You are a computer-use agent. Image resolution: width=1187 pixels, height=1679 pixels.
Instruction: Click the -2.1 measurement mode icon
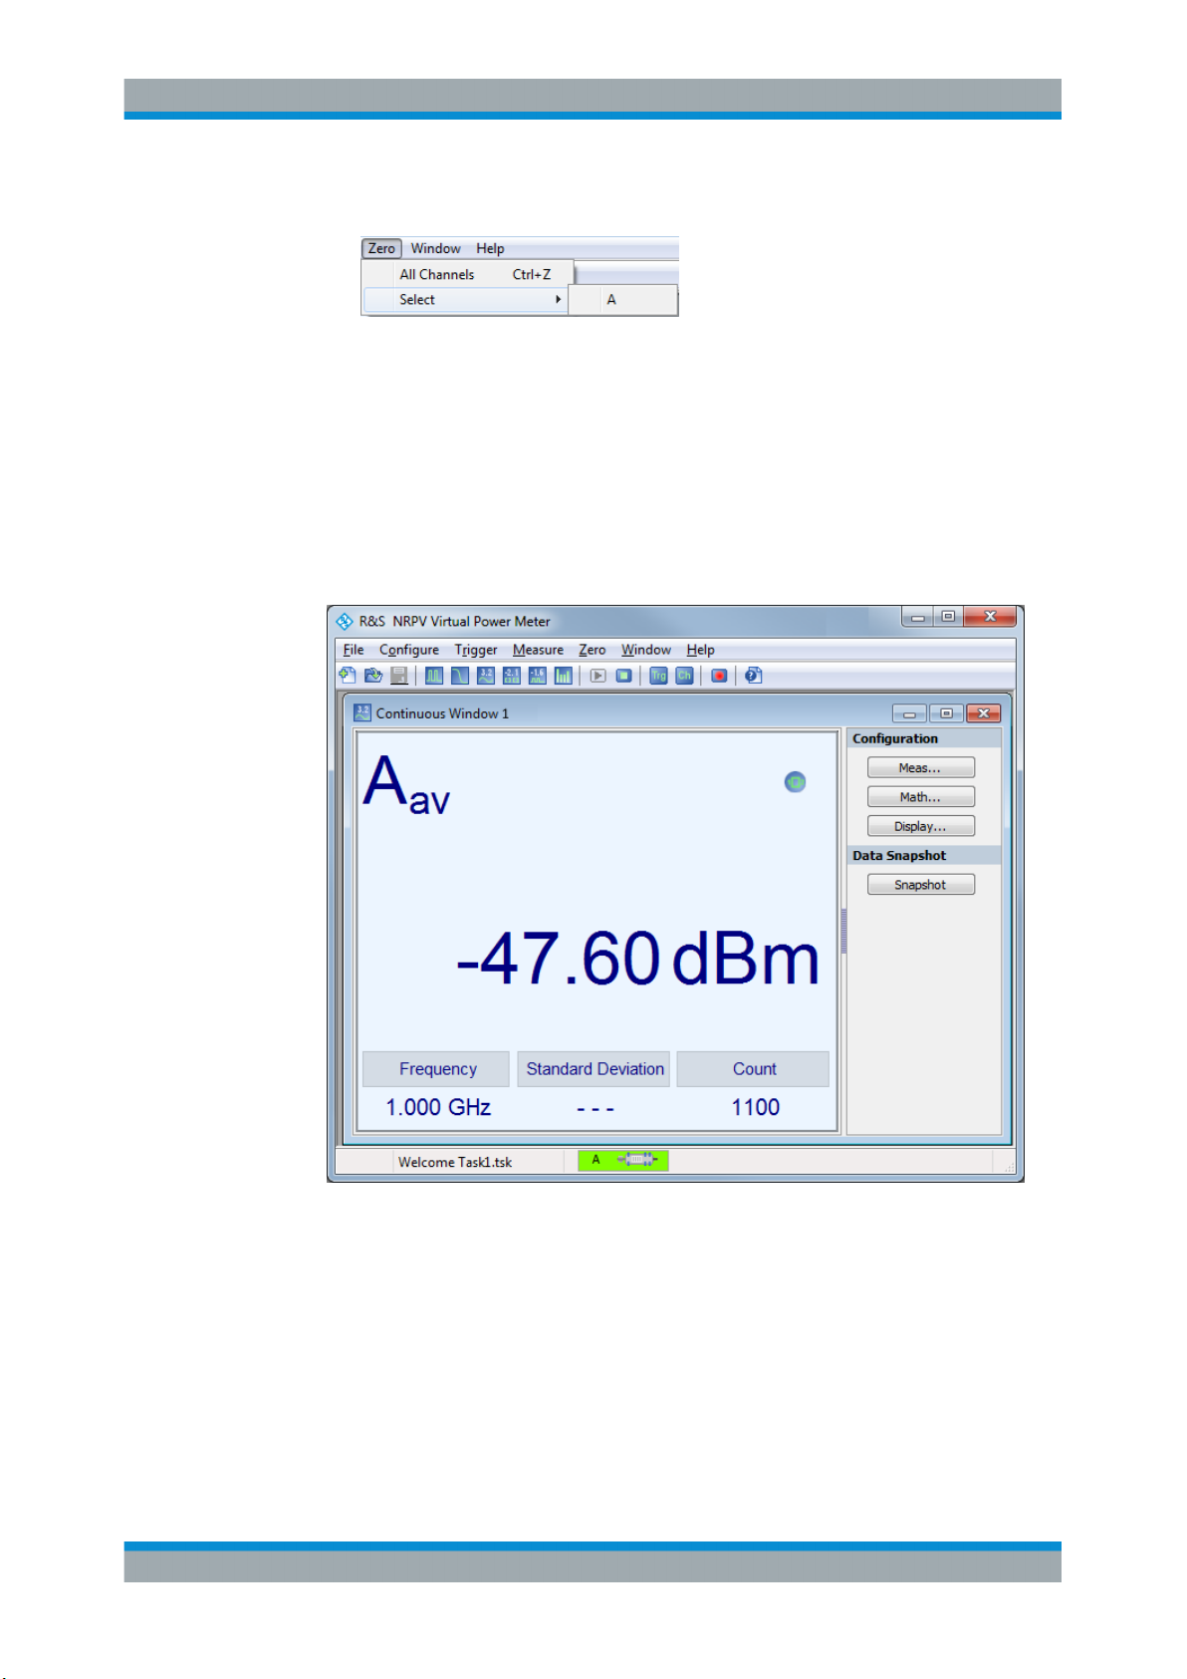coord(512,676)
